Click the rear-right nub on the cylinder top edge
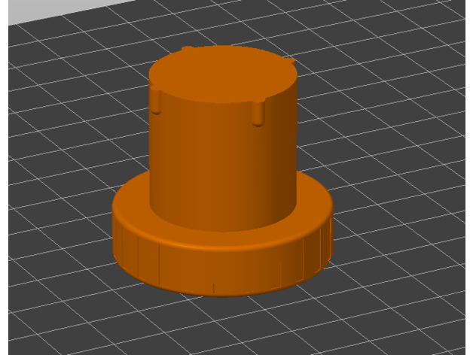The image size is (473, 355). 287,61
